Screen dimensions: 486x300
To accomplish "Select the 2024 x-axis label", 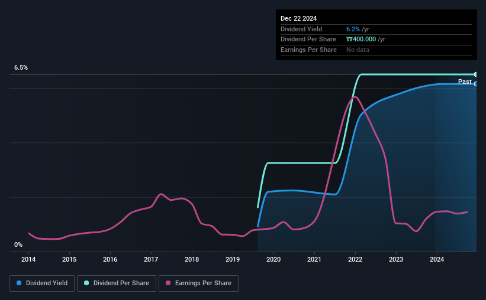I will tap(437, 259).
